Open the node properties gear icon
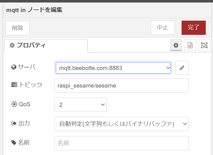 point(176,45)
